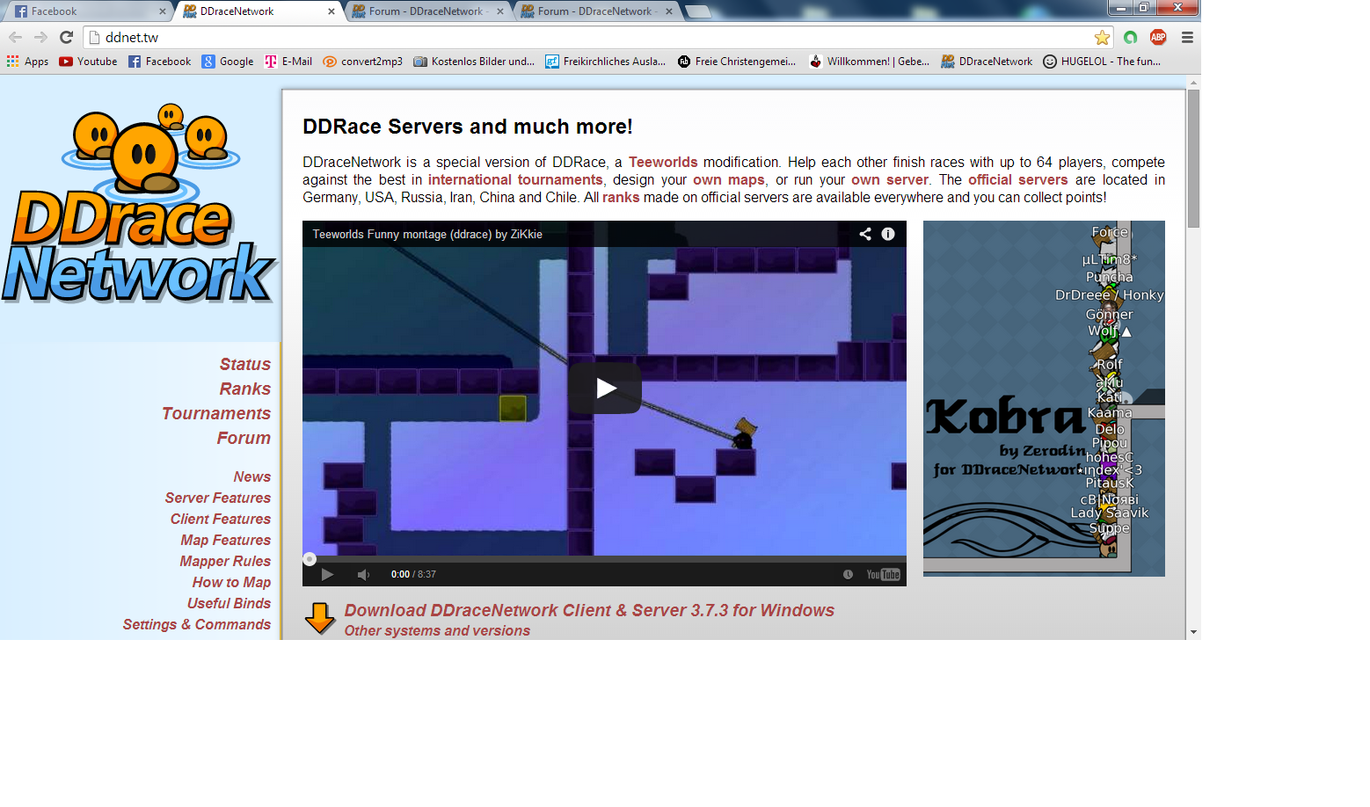
Task: Mute the video's audio
Action: coord(363,574)
